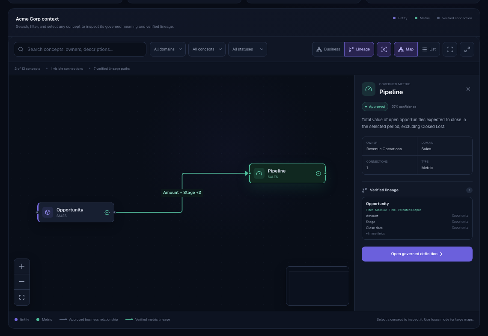Click the Verified connection legend dot
This screenshot has height=336, width=488.
coord(438,18)
